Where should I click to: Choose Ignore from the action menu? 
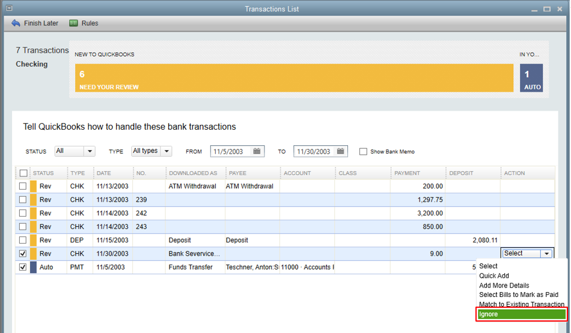[522, 314]
